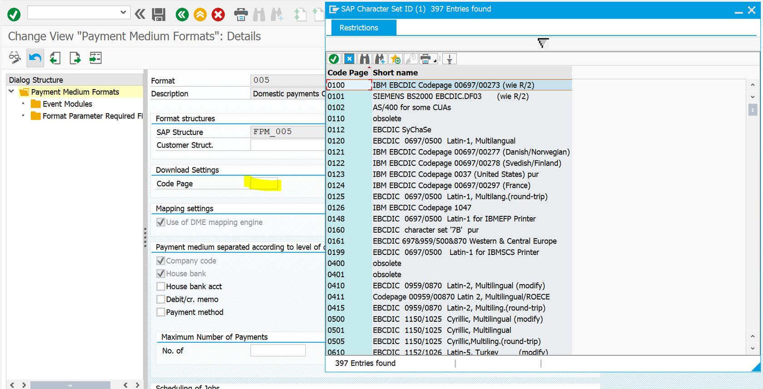Select 0123 Codepage 0037 United States

(x=449, y=174)
